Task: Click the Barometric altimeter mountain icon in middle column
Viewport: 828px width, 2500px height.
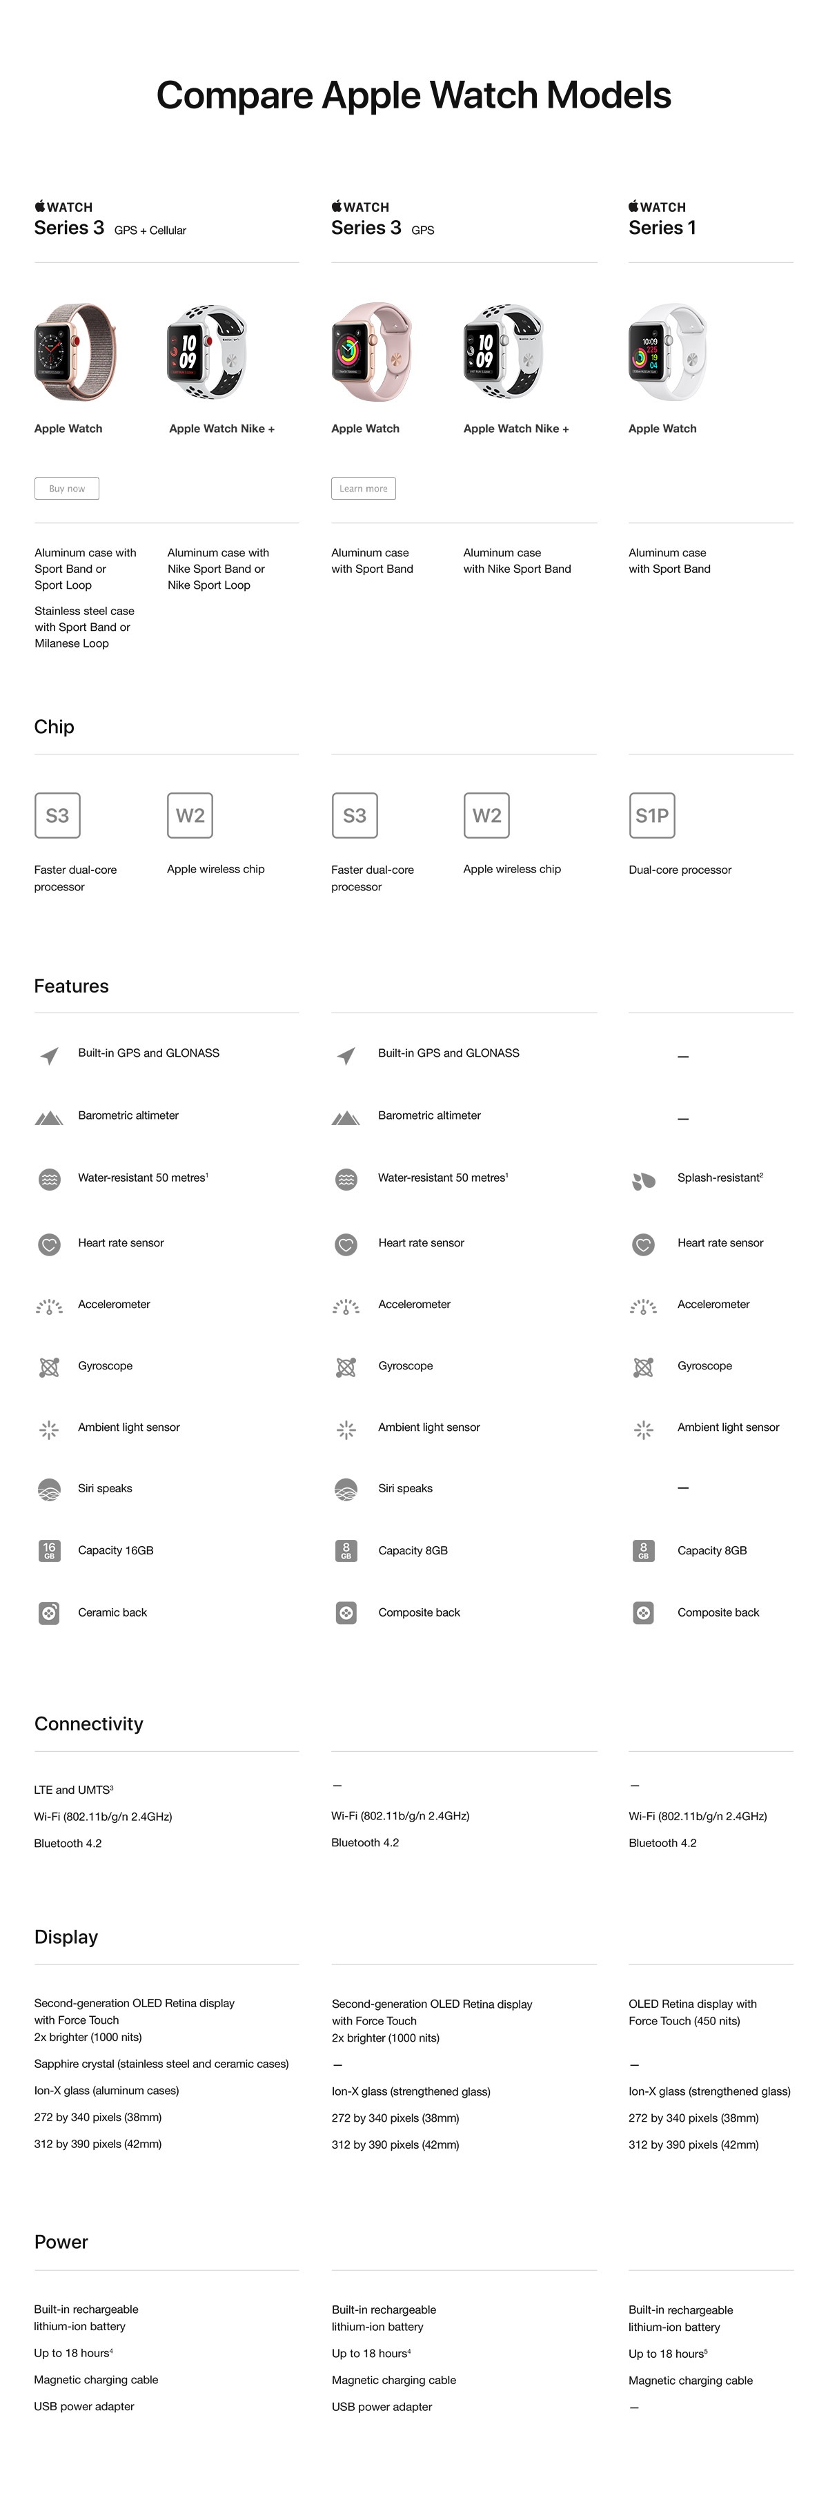Action: point(346,1117)
